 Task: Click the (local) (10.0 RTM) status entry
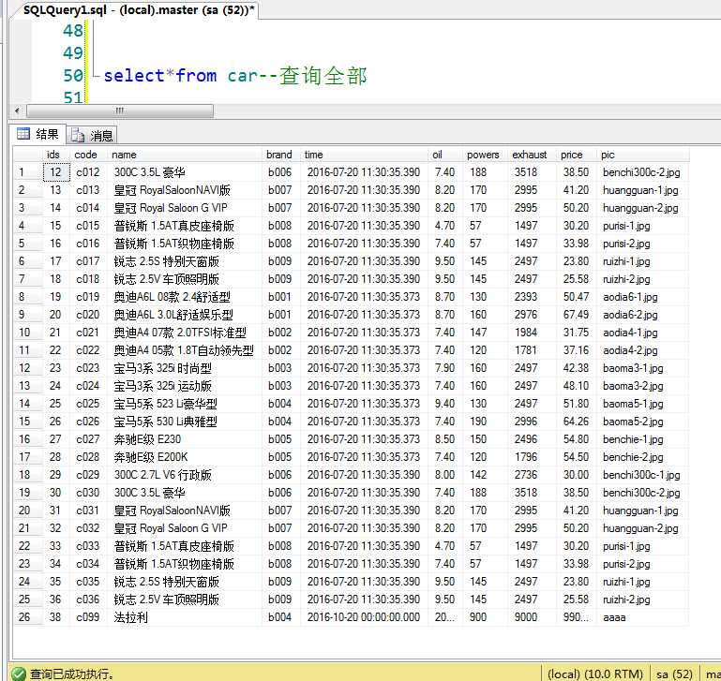[594, 674]
